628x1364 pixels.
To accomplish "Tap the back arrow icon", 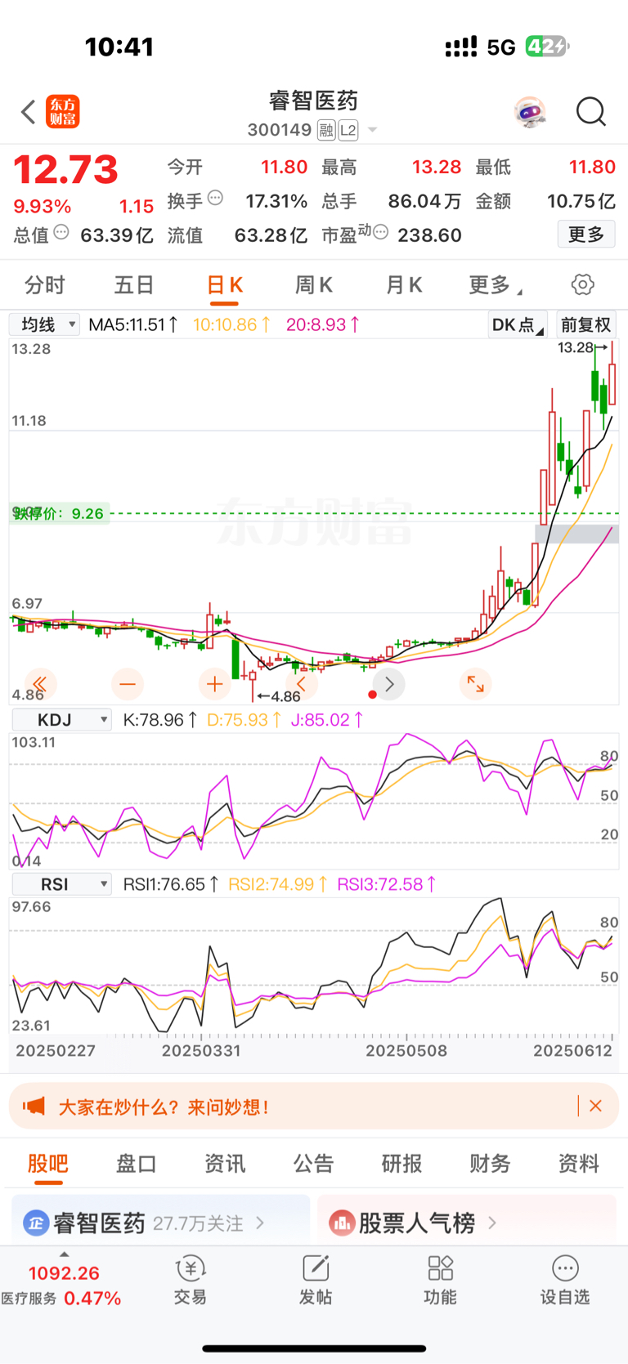I will click(29, 112).
